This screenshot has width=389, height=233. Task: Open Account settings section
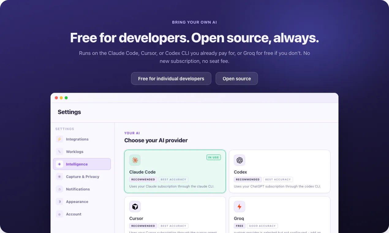click(x=82, y=214)
